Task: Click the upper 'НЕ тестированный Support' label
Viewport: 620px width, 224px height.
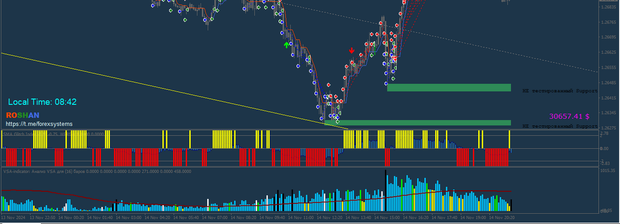Action: point(560,90)
